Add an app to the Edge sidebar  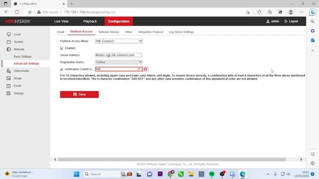click(313, 50)
